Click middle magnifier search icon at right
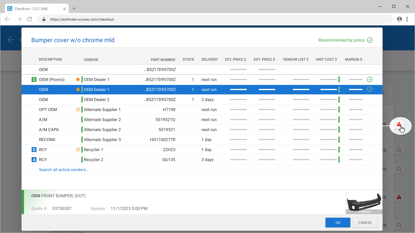Viewport: 415px width, 233px height. (399, 169)
